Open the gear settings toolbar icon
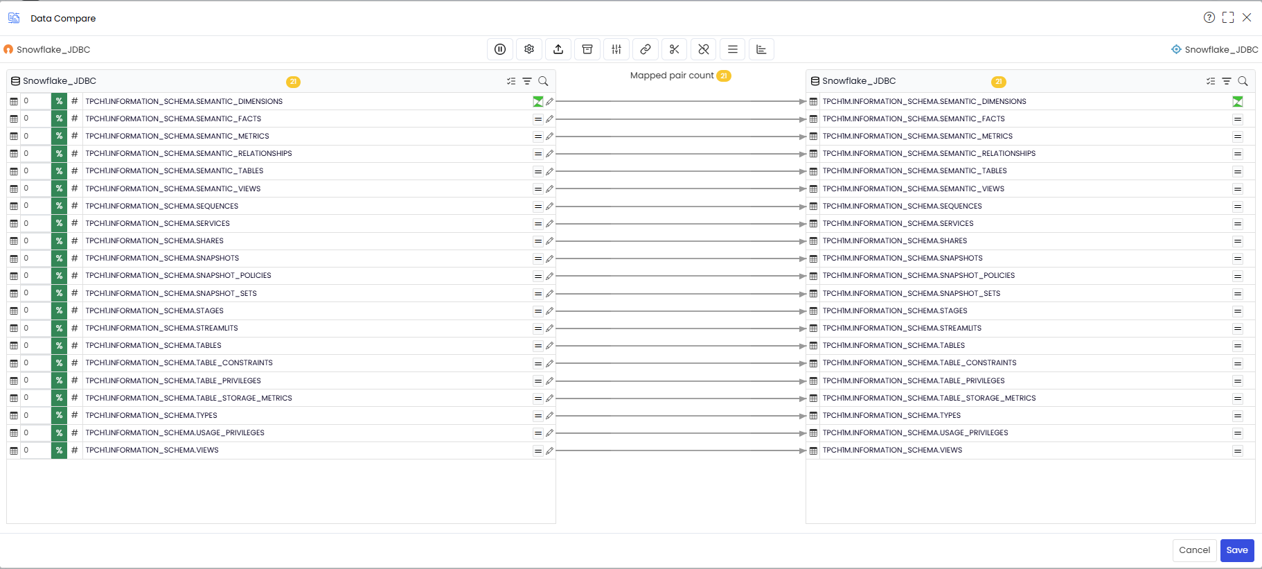 point(529,49)
